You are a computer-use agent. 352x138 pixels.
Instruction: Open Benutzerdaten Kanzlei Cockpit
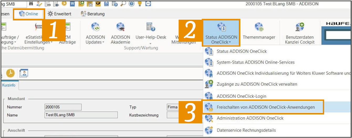coord(300,33)
